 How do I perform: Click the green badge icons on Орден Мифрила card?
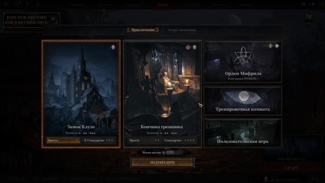point(274,46)
